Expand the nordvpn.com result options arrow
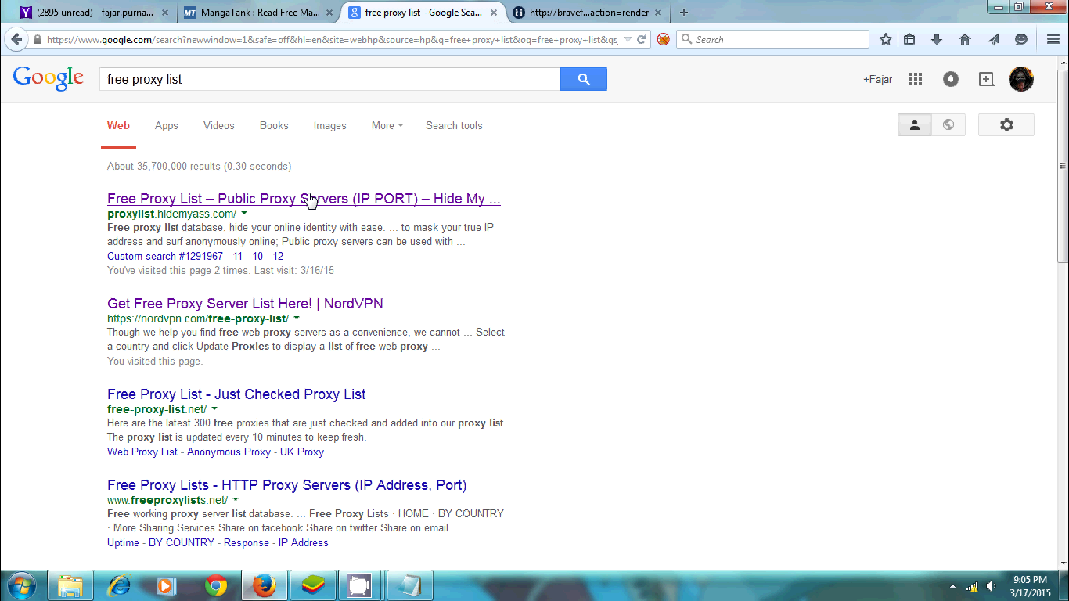Image resolution: width=1069 pixels, height=601 pixels. click(x=297, y=318)
